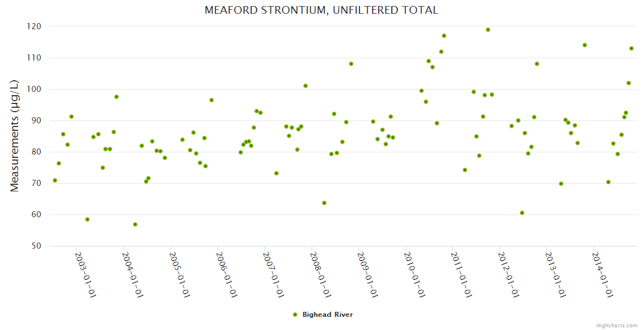Viewport: 643px width, 330px height.
Task: Click the chart title Meaford Strontium
Action: coord(321,10)
